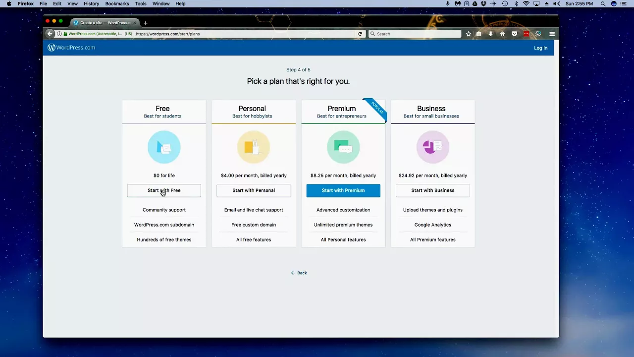634x357 pixels.
Task: Click the Premium plan illustration icon
Action: [x=343, y=147]
